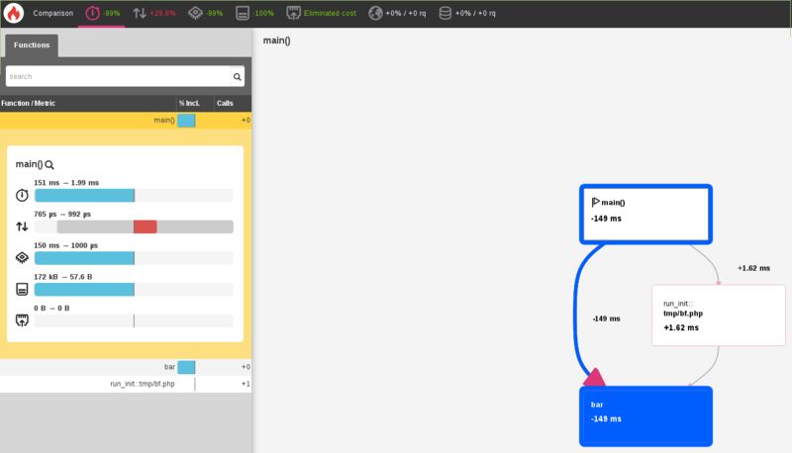The width and height of the screenshot is (792, 453).
Task: Focus the function search field
Action: pyautogui.click(x=118, y=77)
